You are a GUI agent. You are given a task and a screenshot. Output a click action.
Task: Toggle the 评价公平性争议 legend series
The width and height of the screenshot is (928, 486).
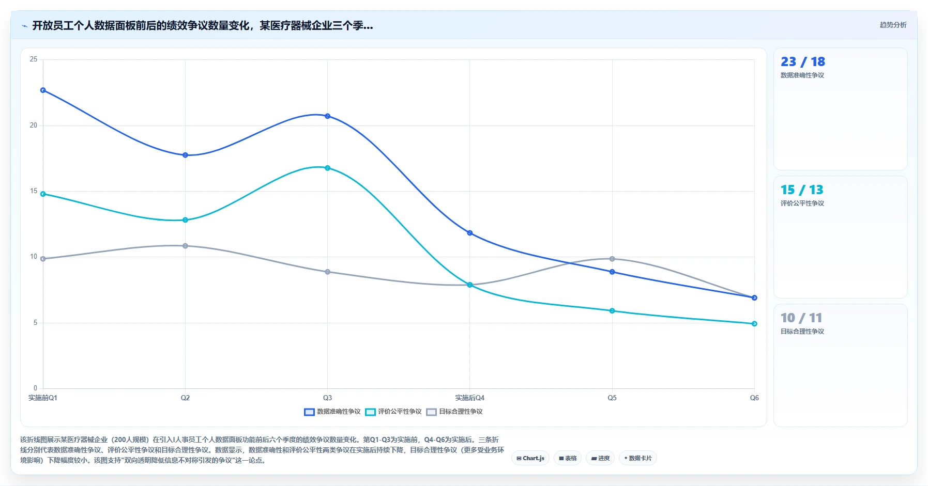coord(393,412)
